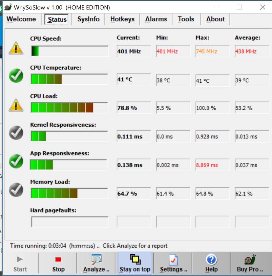272x276 pixels.
Task: Open the Settings dialog
Action: pos(173,264)
